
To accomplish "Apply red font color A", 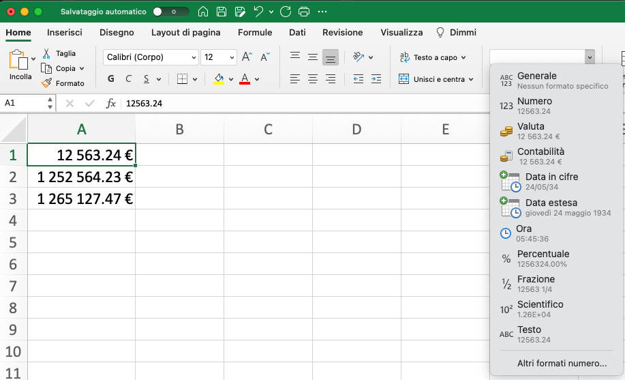I will 245,79.
